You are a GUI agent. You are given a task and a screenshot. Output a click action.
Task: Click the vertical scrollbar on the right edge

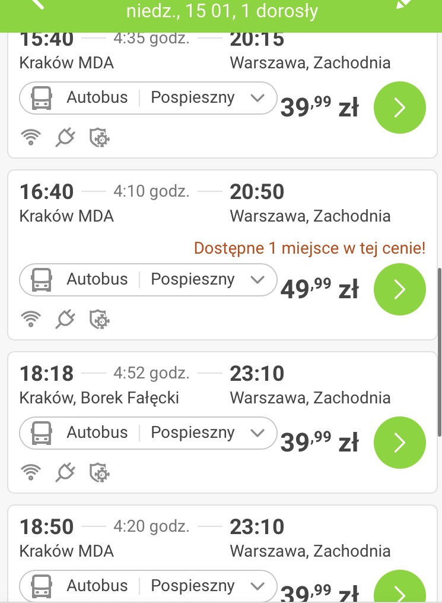pos(439,352)
